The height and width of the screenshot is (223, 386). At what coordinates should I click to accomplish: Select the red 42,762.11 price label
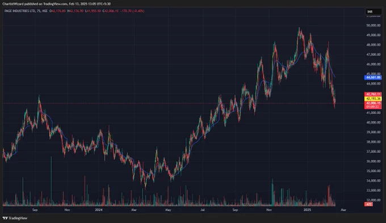(373, 94)
